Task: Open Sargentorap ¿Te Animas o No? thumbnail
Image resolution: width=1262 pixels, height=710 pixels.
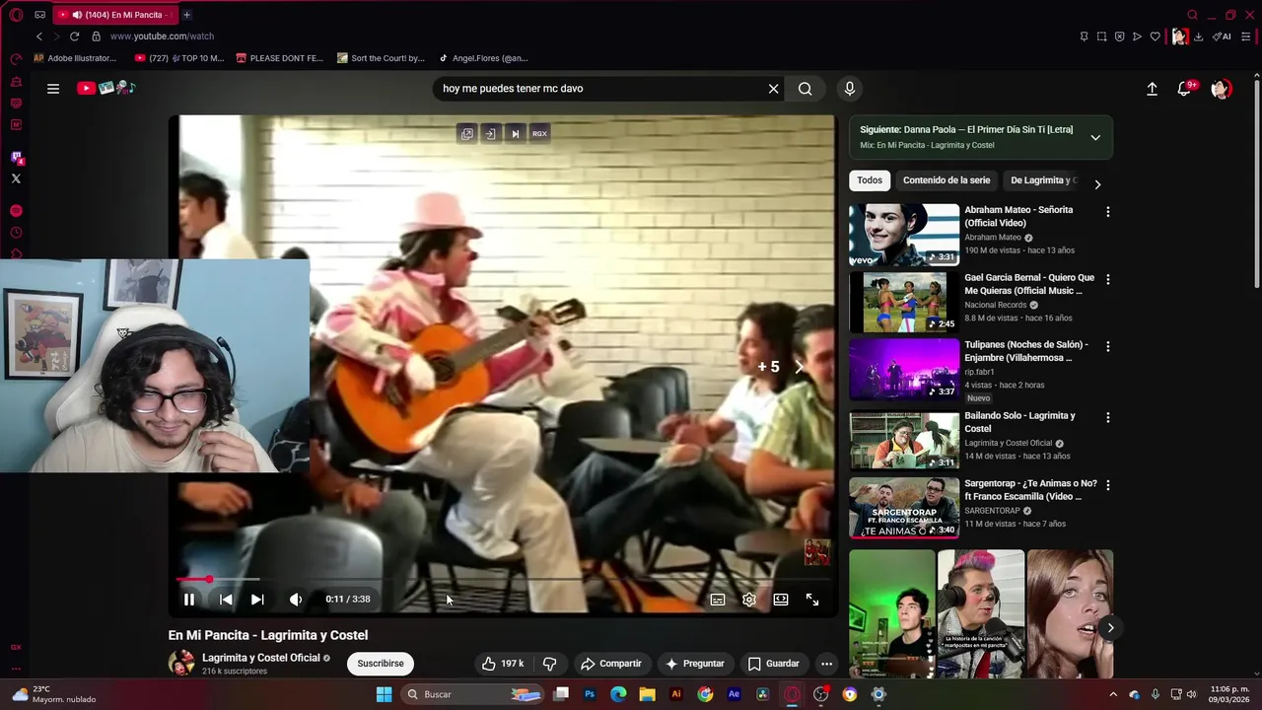Action: click(904, 508)
